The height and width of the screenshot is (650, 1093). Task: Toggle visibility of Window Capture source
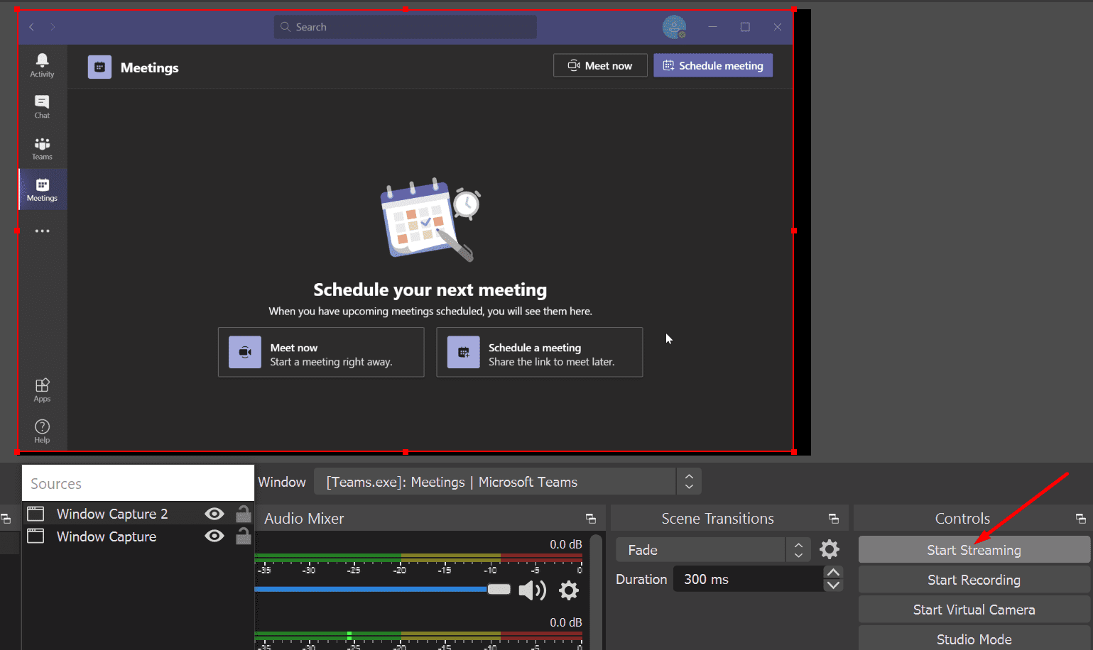[214, 536]
